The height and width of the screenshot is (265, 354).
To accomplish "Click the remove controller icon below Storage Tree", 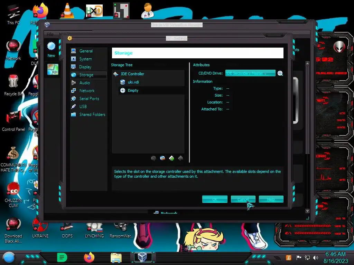I will pos(162,158).
